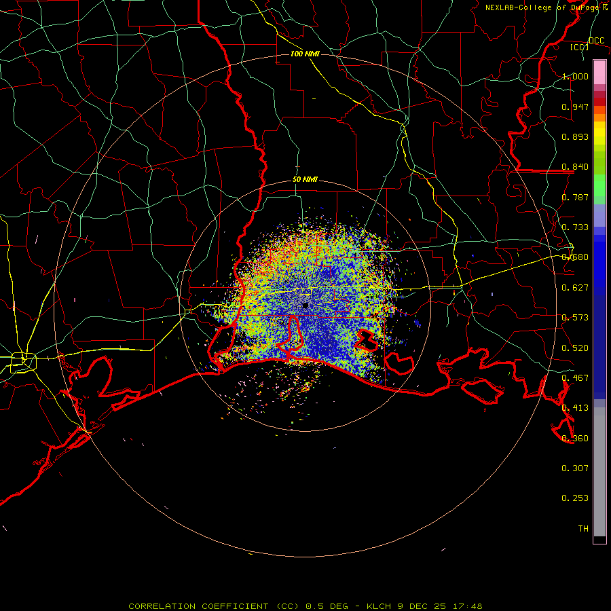Click the 0.947 value on the color scale
This screenshot has height=611, width=611.
[x=575, y=107]
